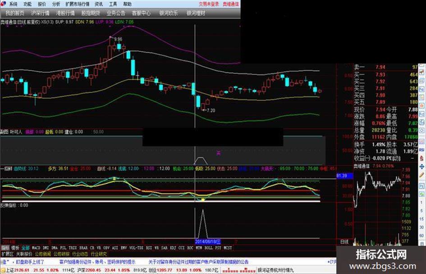Switch to the SAR indicator
Image resolution: width=426 pixels, height=274 pixels.
click(x=165, y=248)
